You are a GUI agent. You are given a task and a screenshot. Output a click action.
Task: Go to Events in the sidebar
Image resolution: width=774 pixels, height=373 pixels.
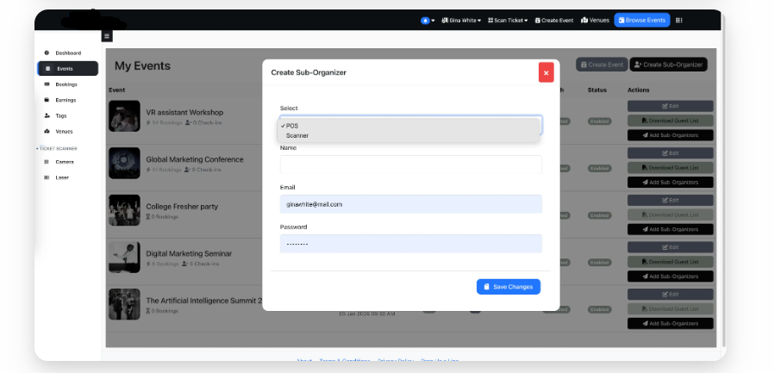(66, 69)
